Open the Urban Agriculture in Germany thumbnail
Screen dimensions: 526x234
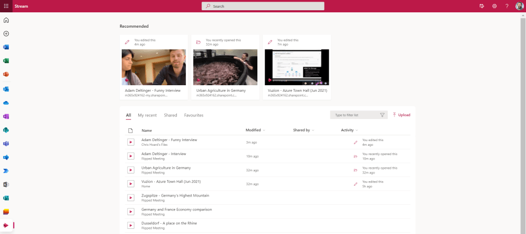225,67
